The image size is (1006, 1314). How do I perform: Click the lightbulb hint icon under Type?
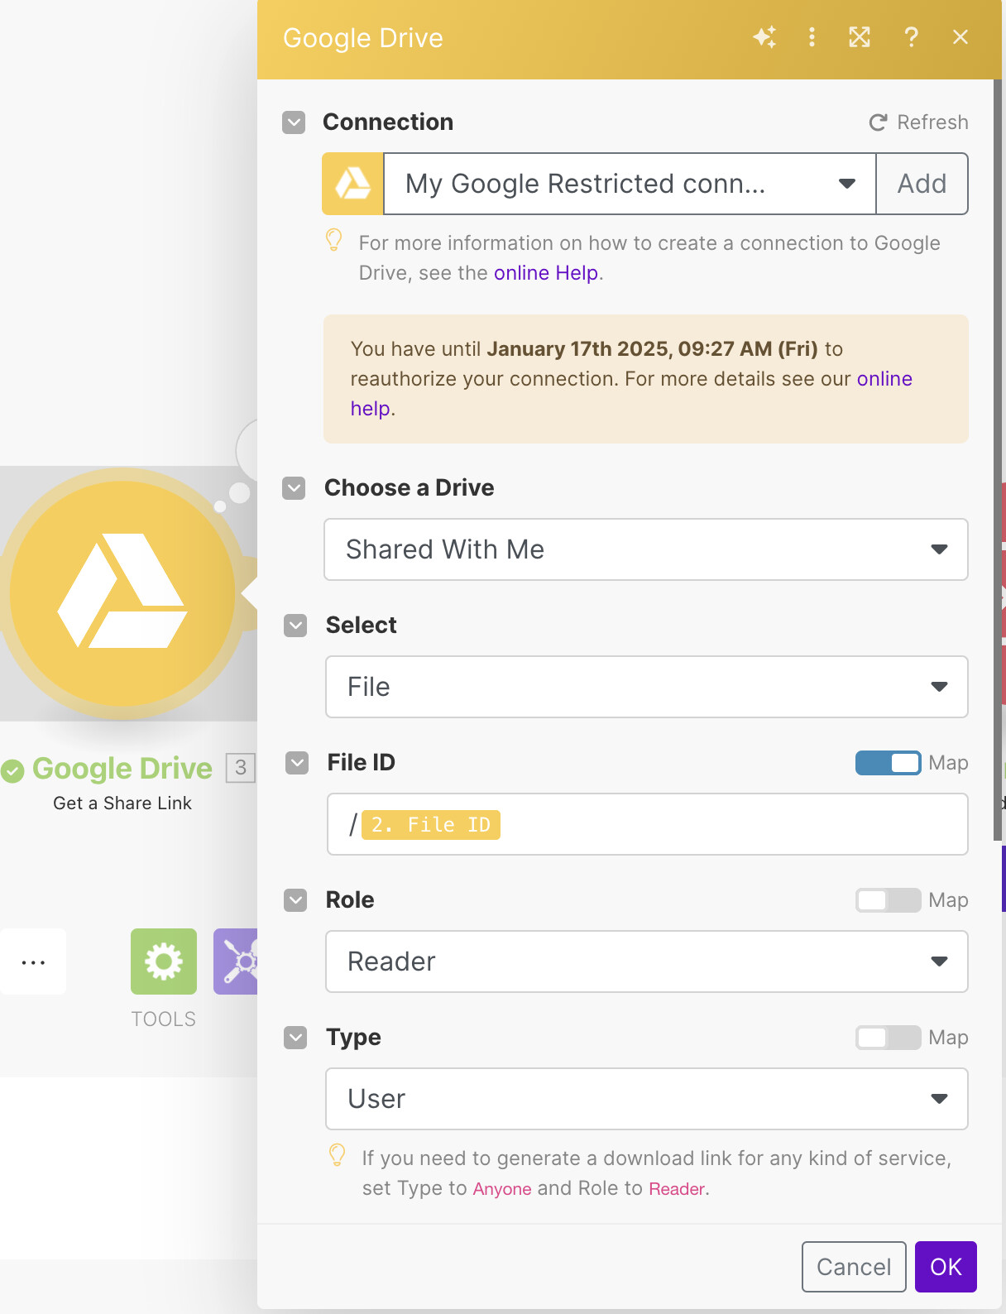pyautogui.click(x=338, y=1155)
